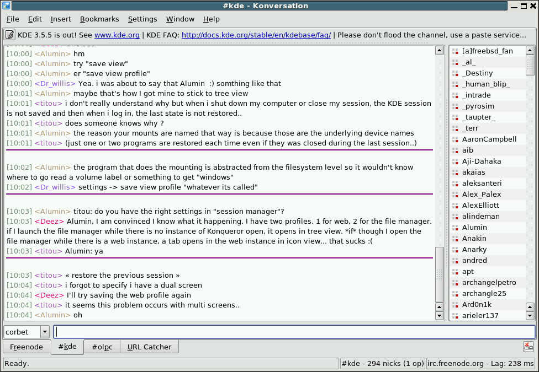Click the nick list scrollbar up arrow at top
This screenshot has height=372, width=539.
[530, 50]
